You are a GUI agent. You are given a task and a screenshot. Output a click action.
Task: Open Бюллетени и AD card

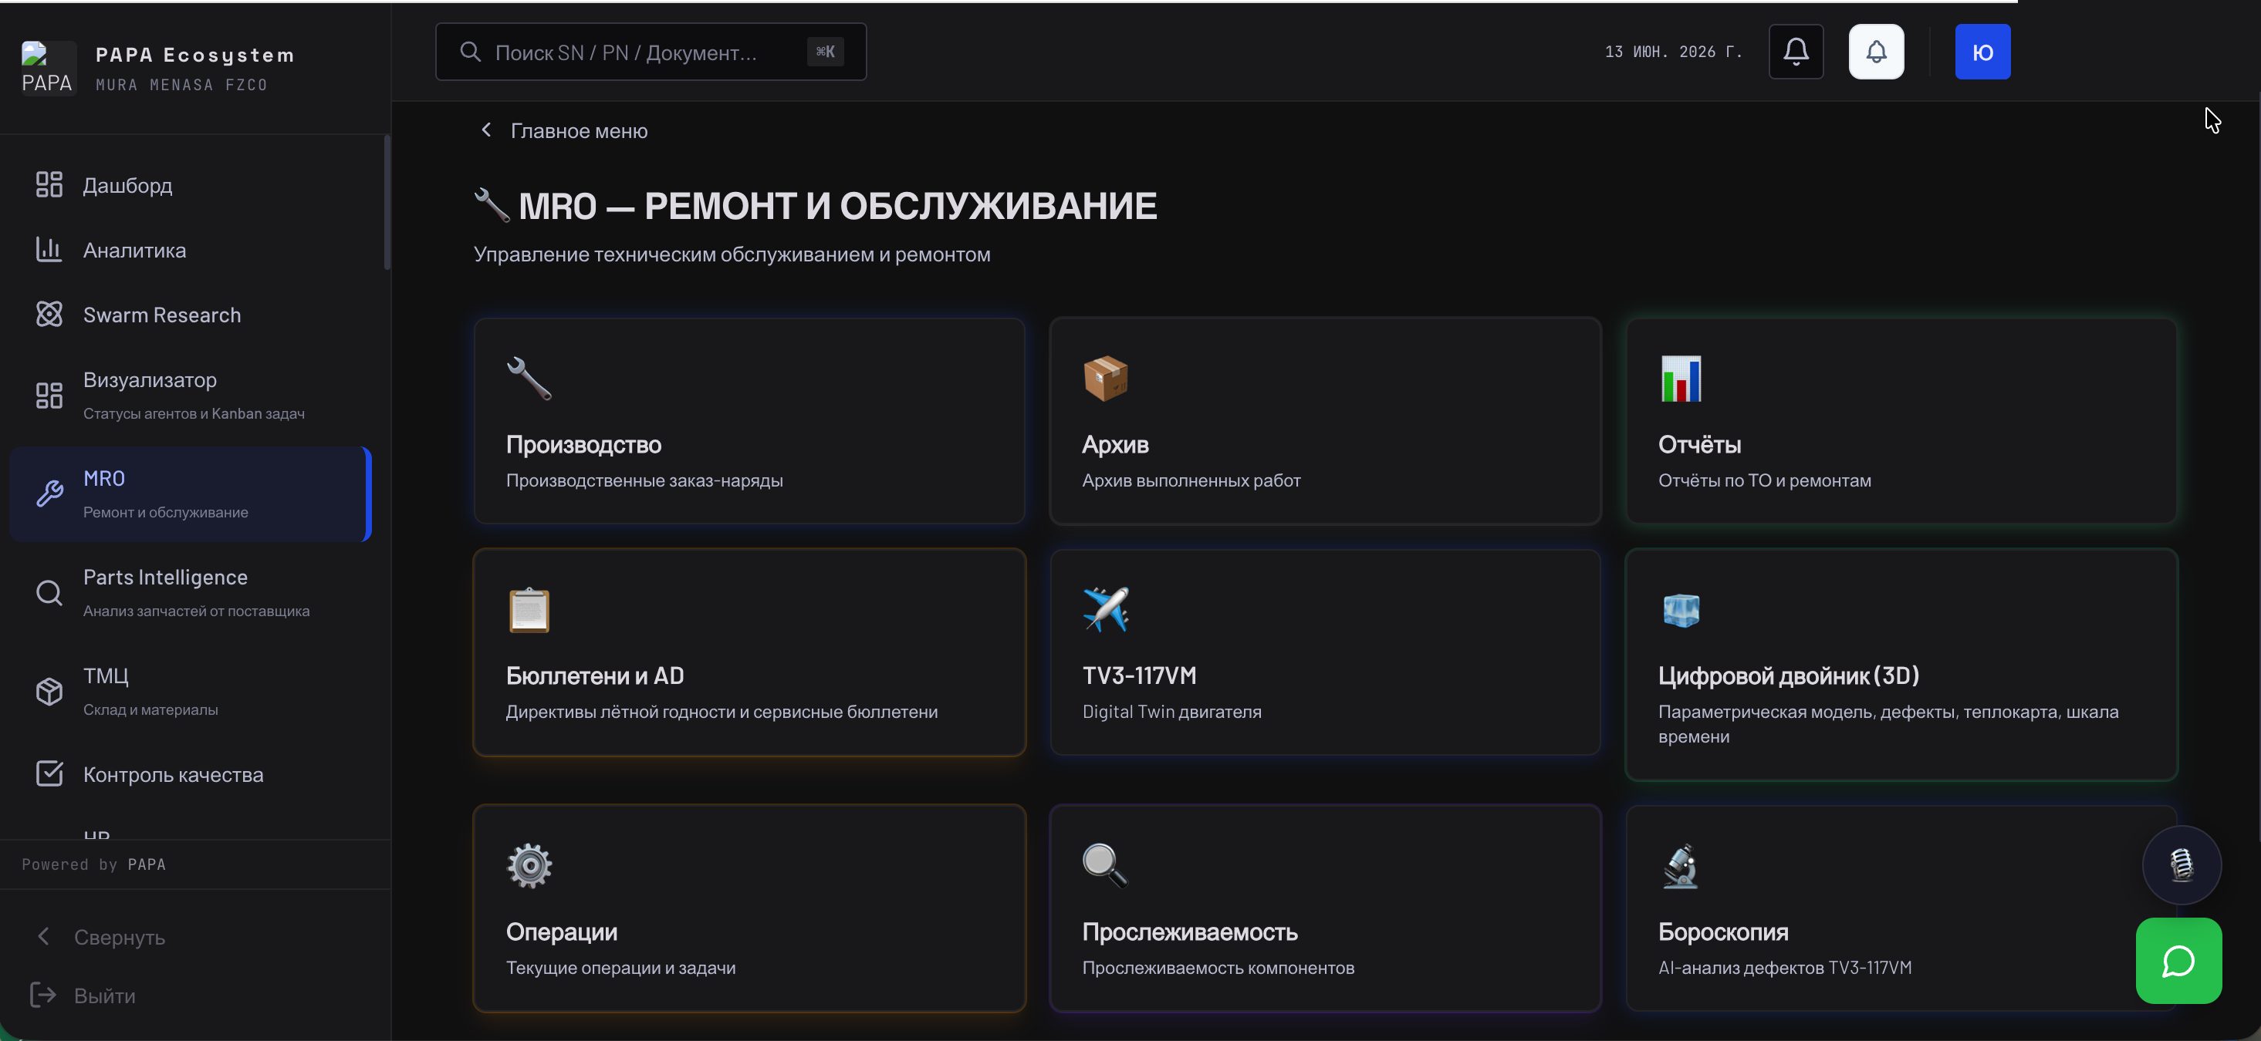pos(749,652)
